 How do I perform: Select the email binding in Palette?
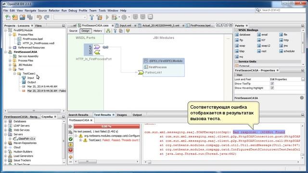pyautogui.click(x=262, y=35)
